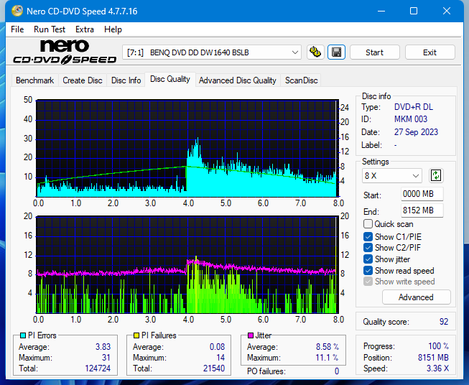Switch to Advanced Disc Quality tab
The width and height of the screenshot is (469, 385).
click(x=238, y=80)
